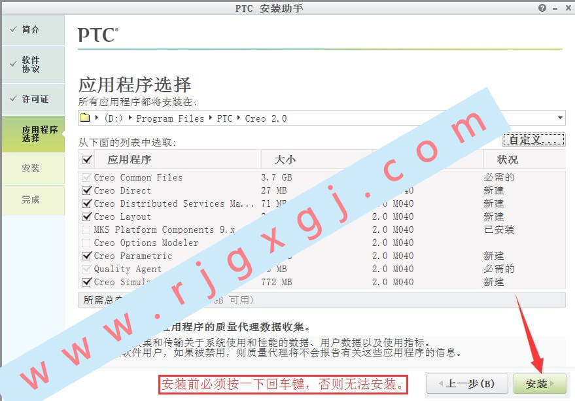
Task: Open the 软件协议 step in sidebar
Action: (x=33, y=65)
